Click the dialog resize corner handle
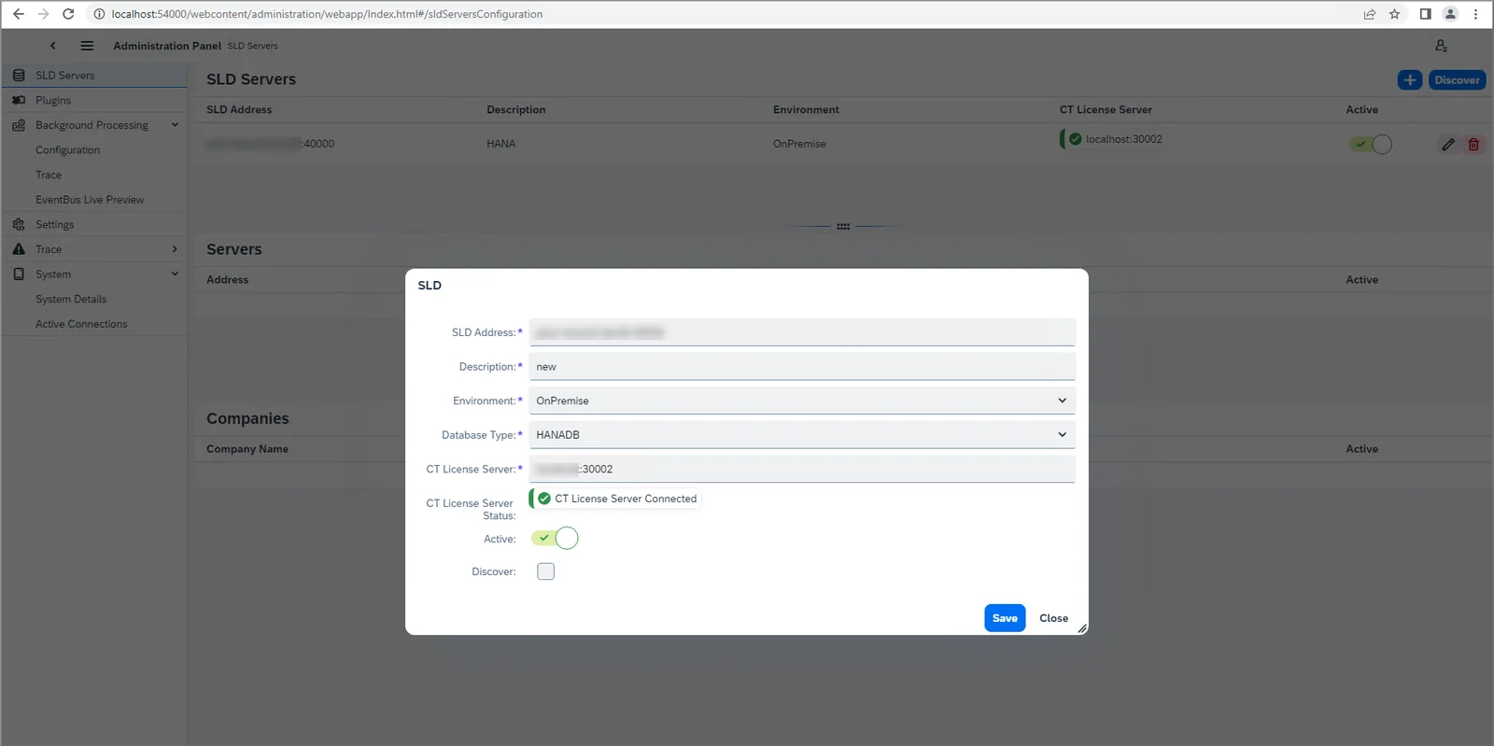The image size is (1494, 746). [x=1082, y=629]
